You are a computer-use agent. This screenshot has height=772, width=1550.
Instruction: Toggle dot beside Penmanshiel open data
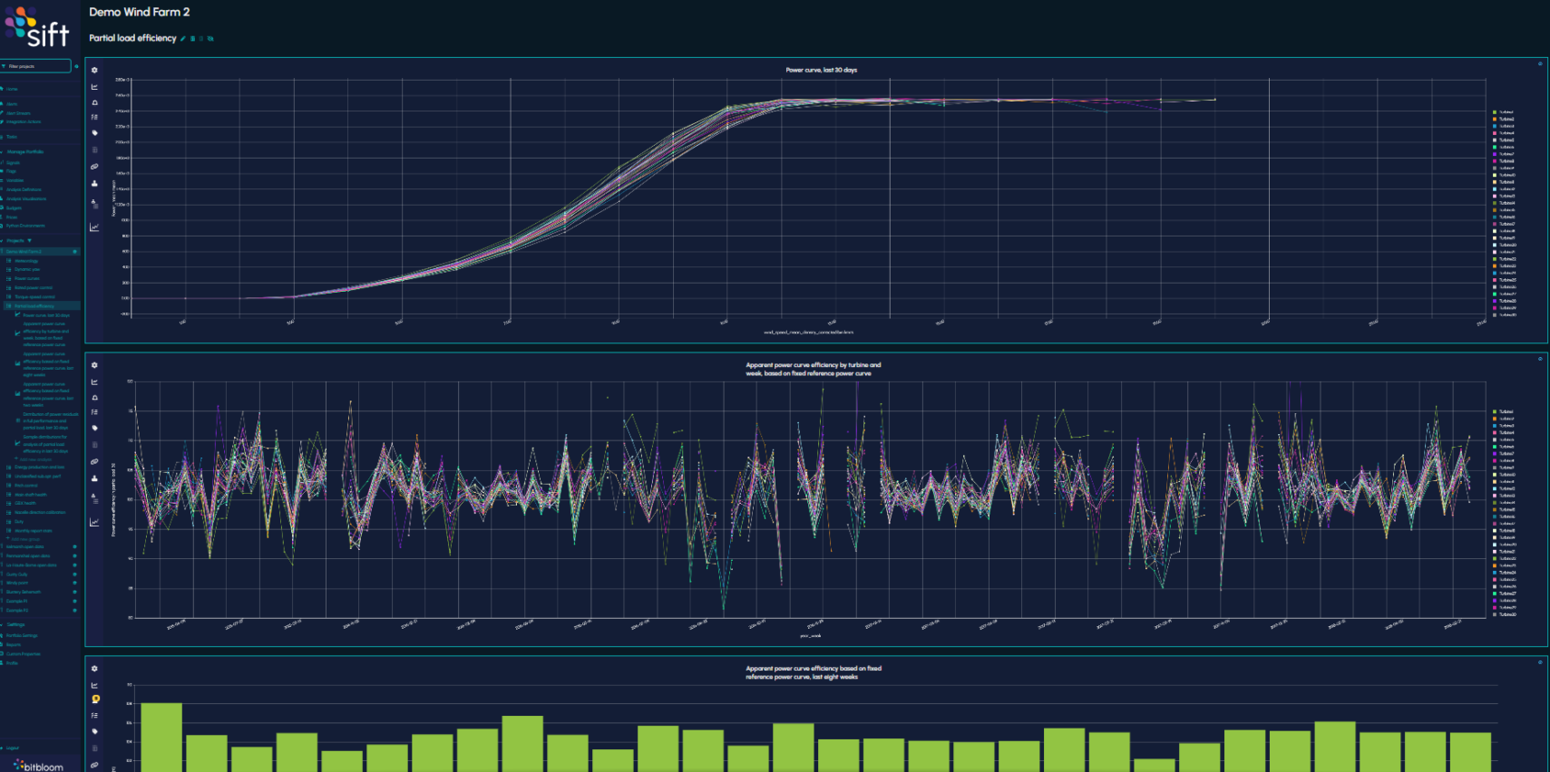[74, 555]
